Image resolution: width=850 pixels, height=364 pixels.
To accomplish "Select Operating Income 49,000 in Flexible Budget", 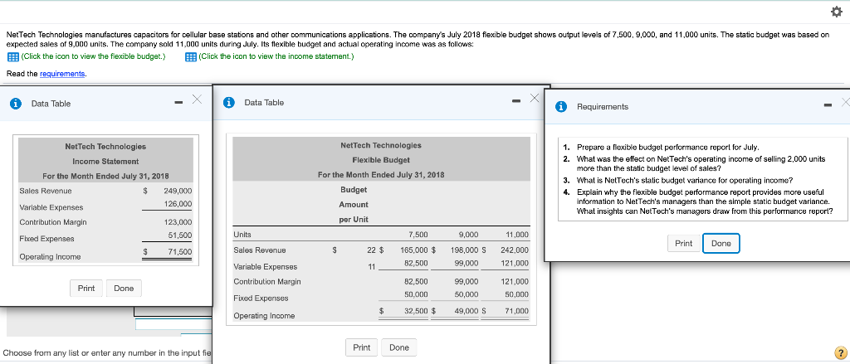I will click(x=467, y=312).
